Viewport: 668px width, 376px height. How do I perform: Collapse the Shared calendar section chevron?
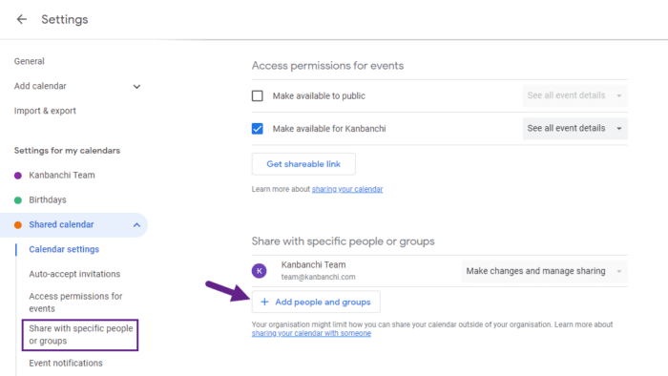tap(136, 225)
